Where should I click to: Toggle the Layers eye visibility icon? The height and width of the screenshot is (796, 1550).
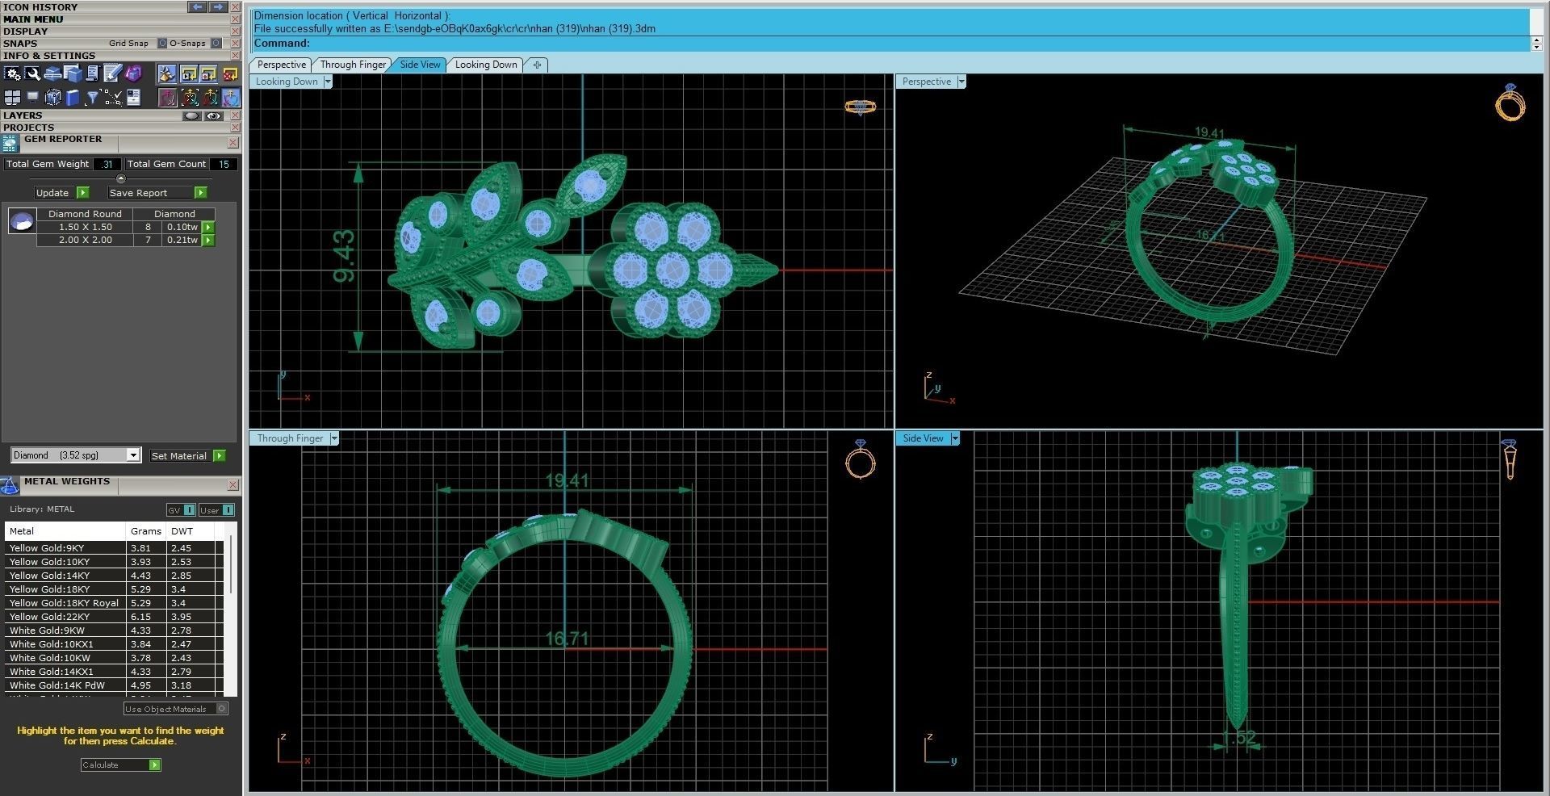pos(213,115)
